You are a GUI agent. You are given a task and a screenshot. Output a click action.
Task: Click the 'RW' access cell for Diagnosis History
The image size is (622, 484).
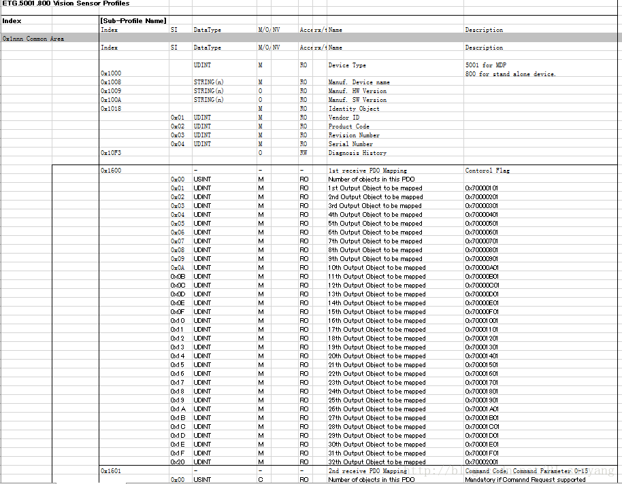click(x=304, y=153)
